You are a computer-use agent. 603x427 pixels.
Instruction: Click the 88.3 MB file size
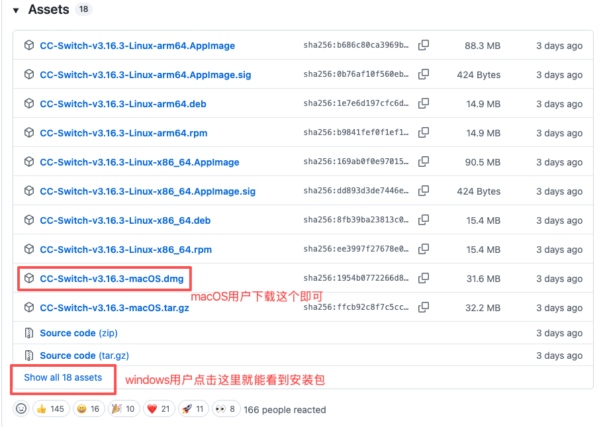click(483, 46)
